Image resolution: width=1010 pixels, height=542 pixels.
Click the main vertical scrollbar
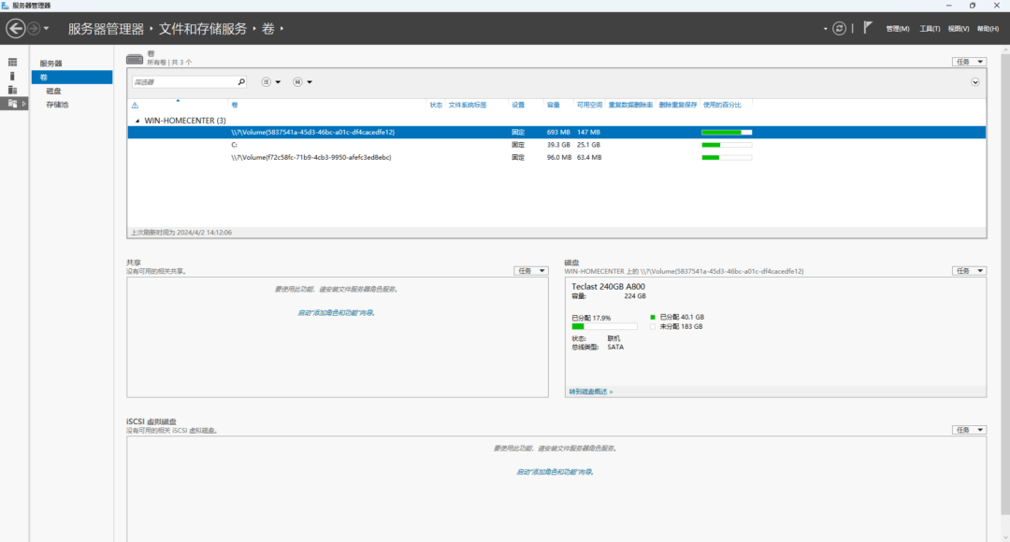pyautogui.click(x=1004, y=285)
